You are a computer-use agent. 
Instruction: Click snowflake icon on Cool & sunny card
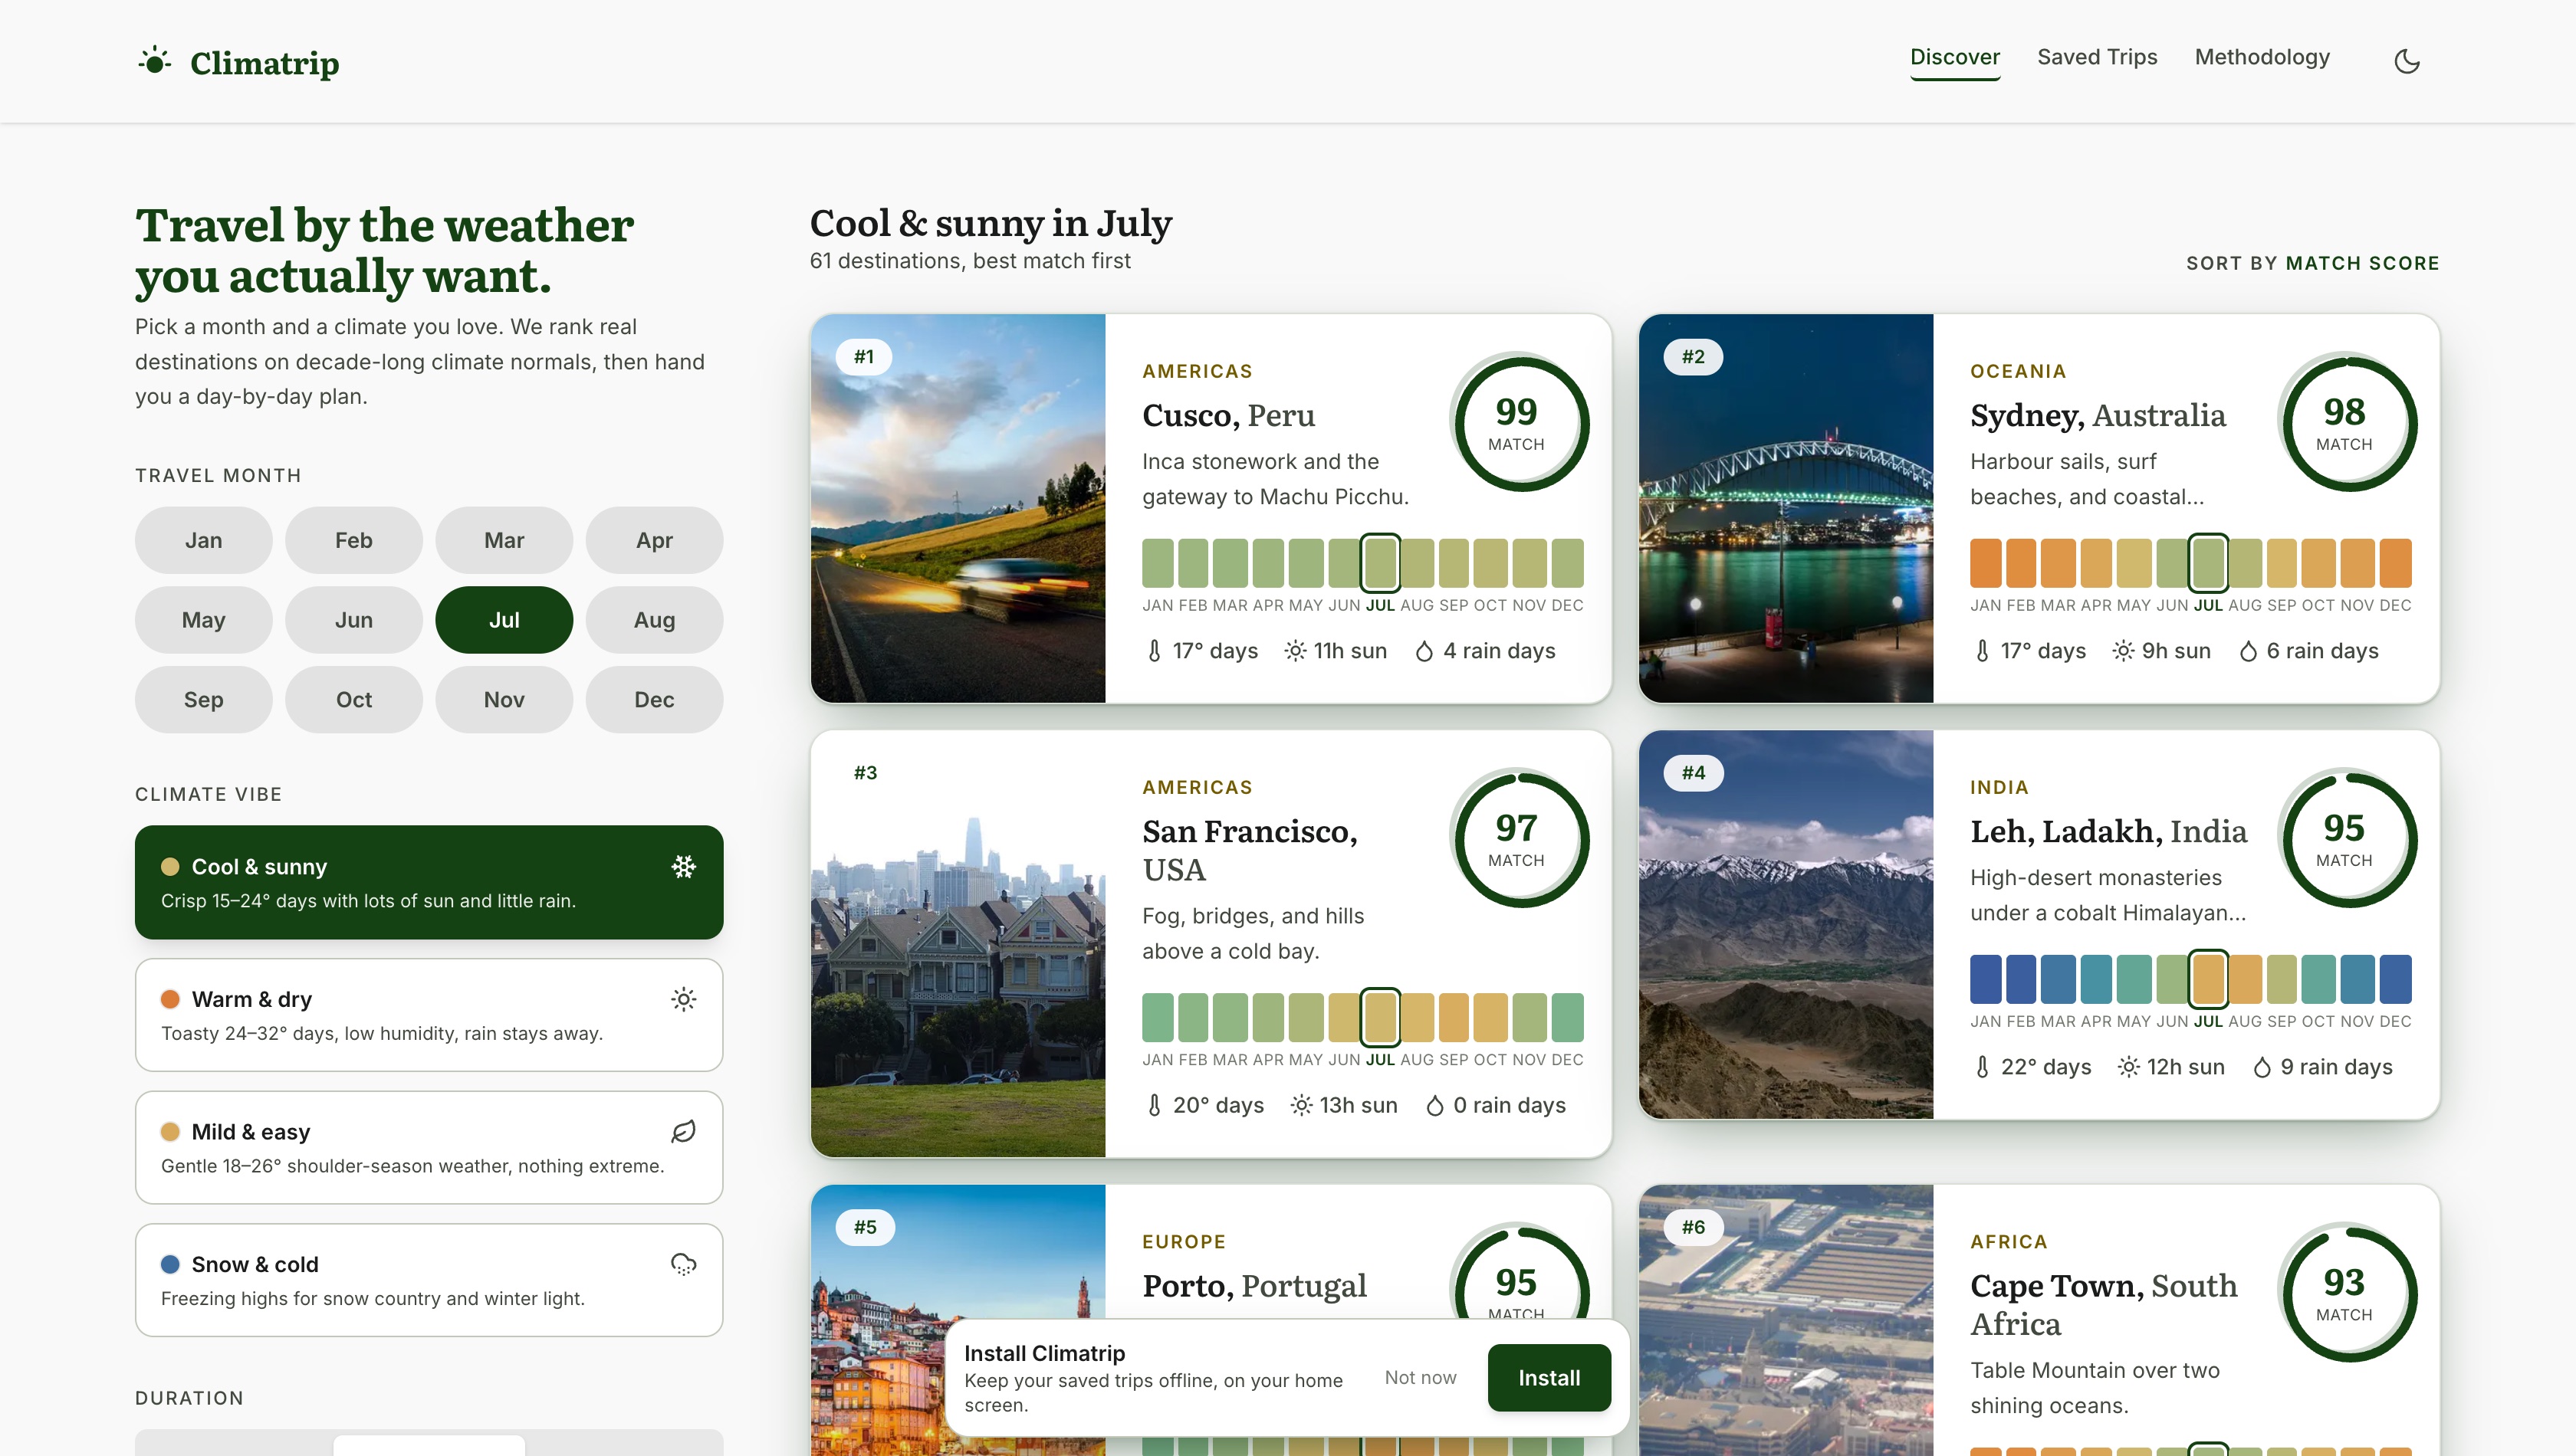(683, 866)
